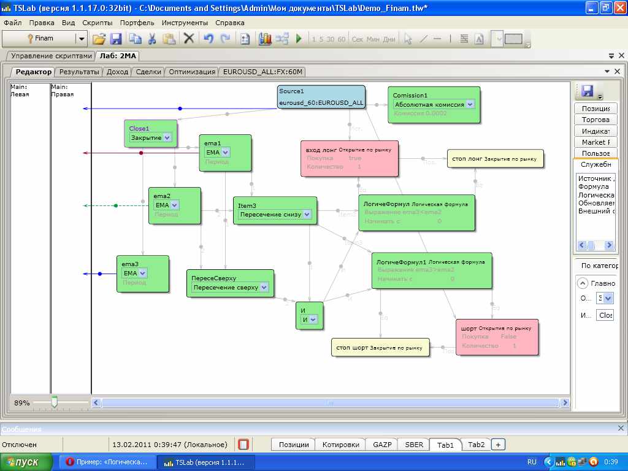The width and height of the screenshot is (628, 471).
Task: Open the EMA dropdown in ema1 block
Action: tap(226, 152)
